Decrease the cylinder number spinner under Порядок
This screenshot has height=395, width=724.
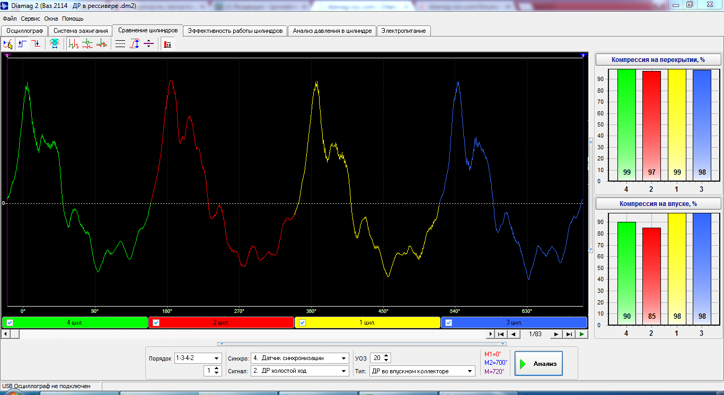pos(217,373)
